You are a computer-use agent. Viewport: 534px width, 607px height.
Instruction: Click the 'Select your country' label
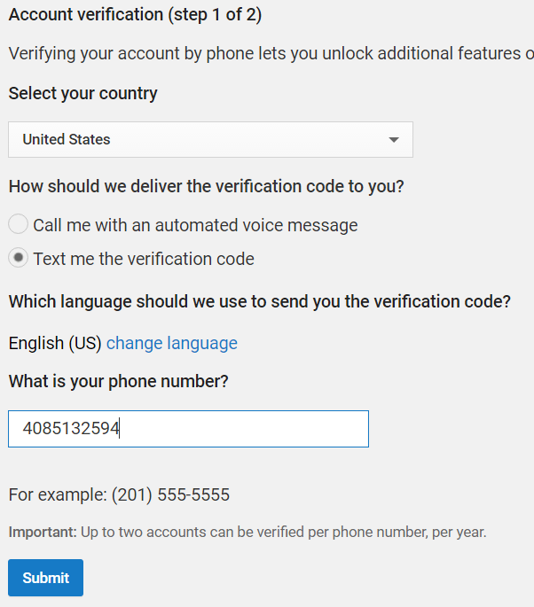83,93
